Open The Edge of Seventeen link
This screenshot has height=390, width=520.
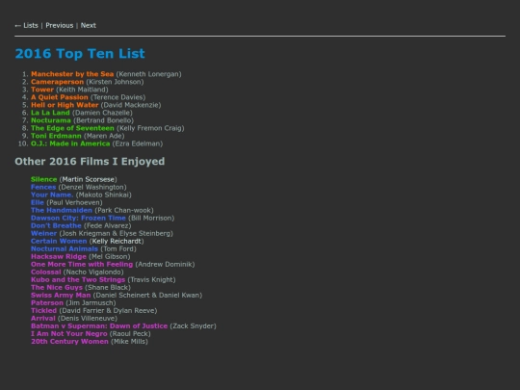click(x=72, y=128)
